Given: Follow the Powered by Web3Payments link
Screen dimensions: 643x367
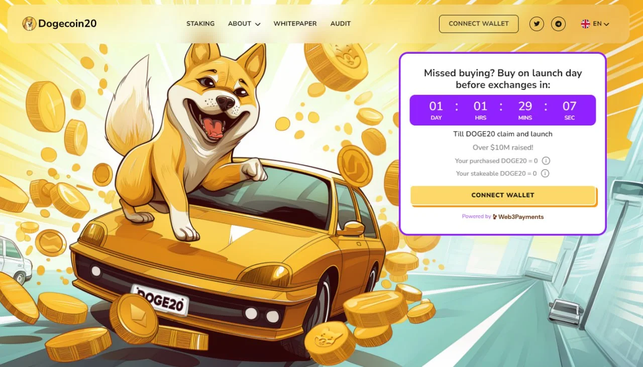Looking at the screenshot, I should click(503, 217).
